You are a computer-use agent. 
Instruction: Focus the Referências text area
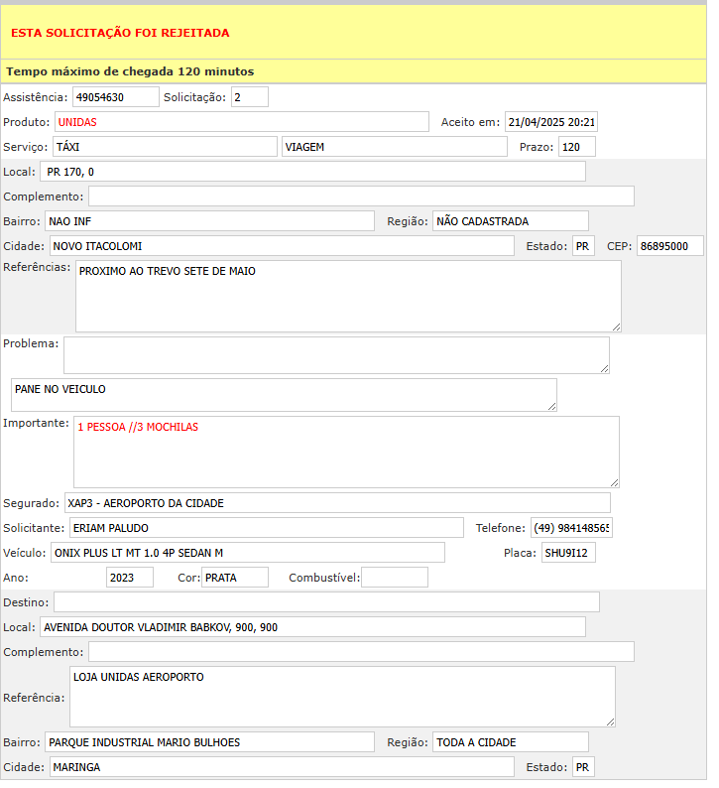(347, 296)
